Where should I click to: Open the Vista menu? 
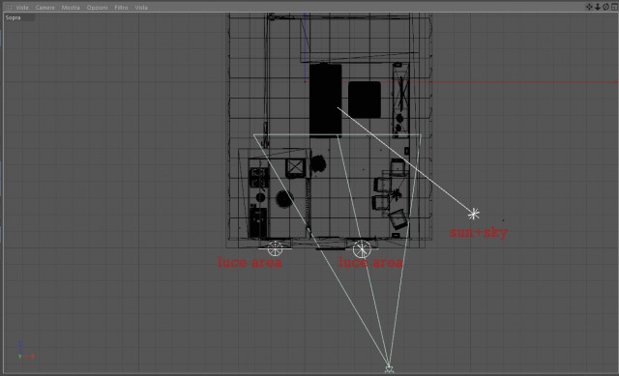141,8
